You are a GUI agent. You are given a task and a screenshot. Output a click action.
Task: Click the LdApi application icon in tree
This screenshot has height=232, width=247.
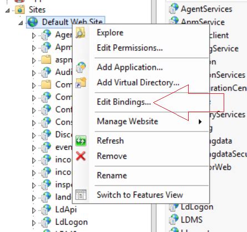46,209
